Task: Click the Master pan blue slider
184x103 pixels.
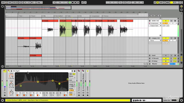Action: 173,64
